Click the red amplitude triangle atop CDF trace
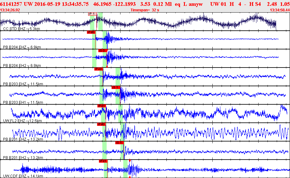This screenshot has height=178, width=290. point(130,161)
